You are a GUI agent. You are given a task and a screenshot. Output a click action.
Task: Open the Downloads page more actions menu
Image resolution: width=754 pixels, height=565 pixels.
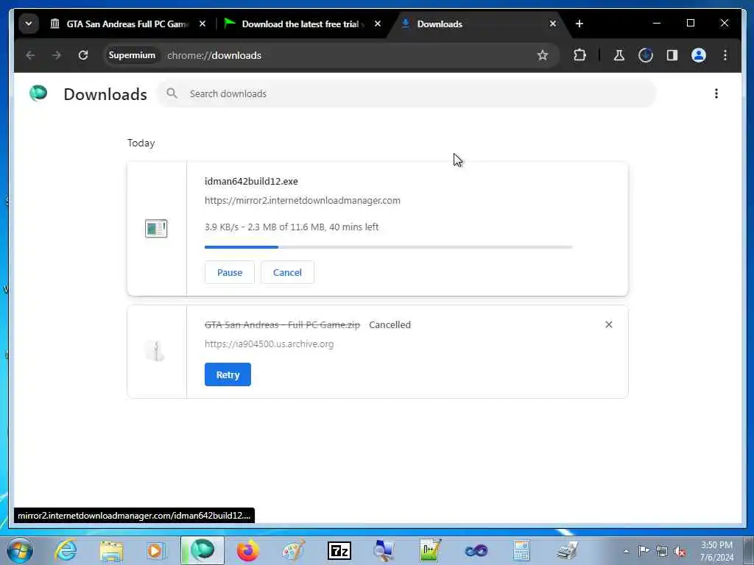click(x=716, y=93)
